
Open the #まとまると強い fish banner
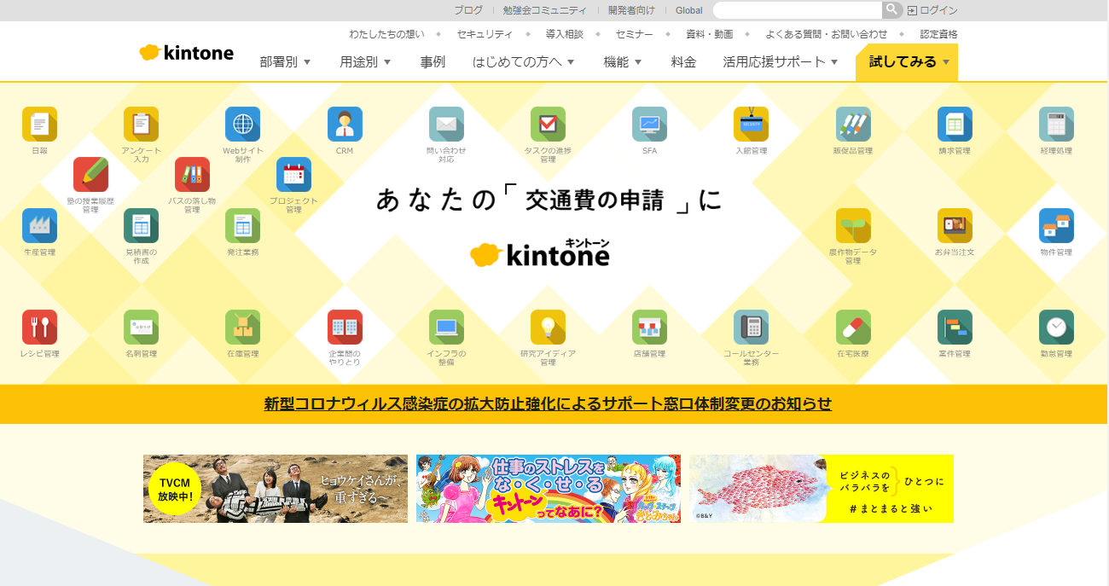pyautogui.click(x=822, y=489)
